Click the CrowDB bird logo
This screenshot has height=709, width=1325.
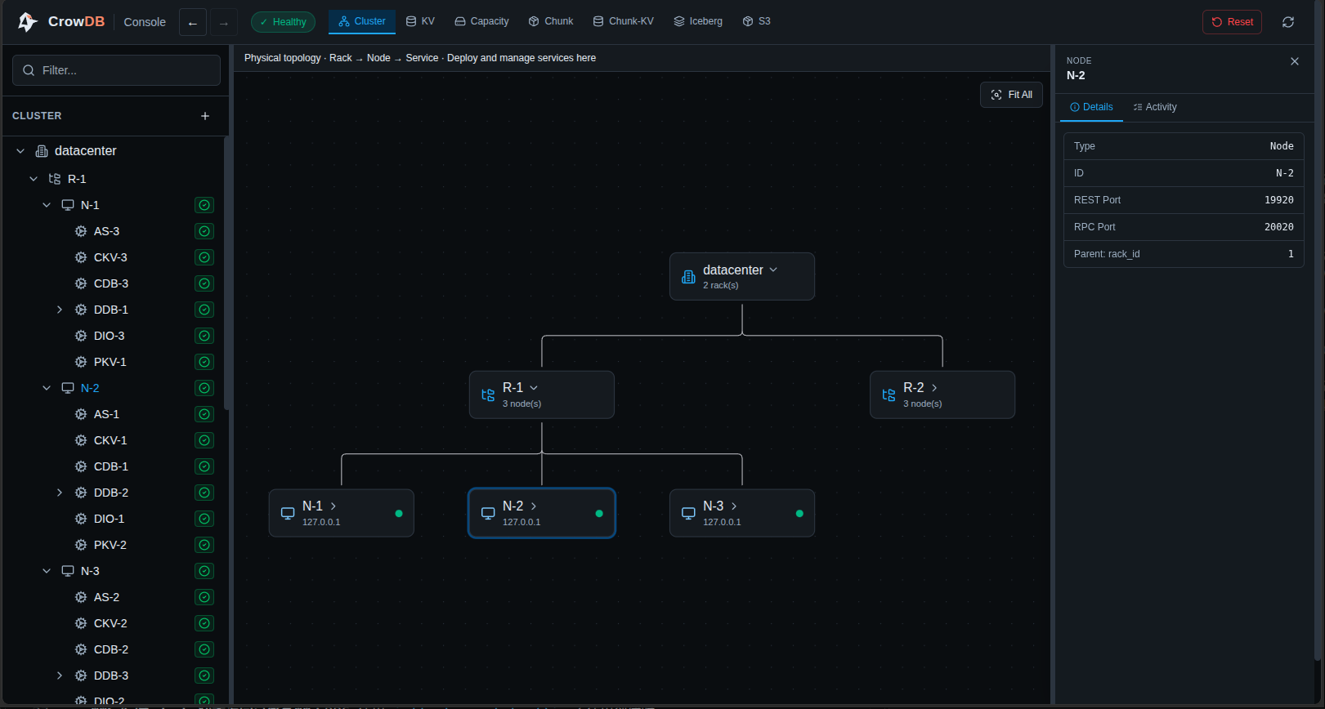click(27, 22)
